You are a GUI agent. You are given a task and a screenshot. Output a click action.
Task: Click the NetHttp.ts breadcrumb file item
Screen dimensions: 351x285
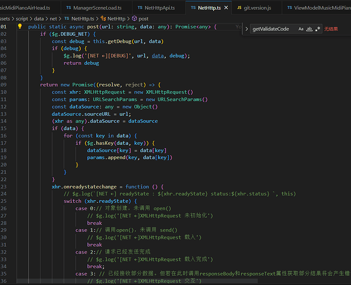[x=83, y=19]
